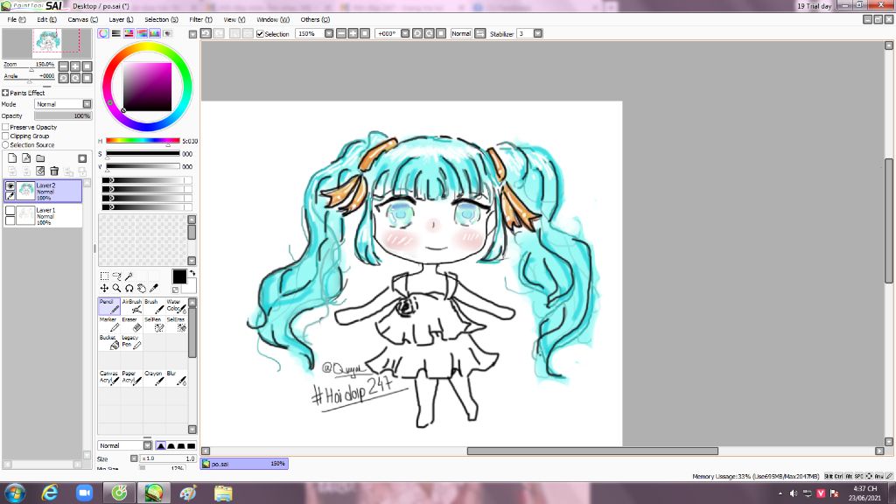Select Layer1 in the layers list
Screen dimensions: 896x504
coord(43,216)
